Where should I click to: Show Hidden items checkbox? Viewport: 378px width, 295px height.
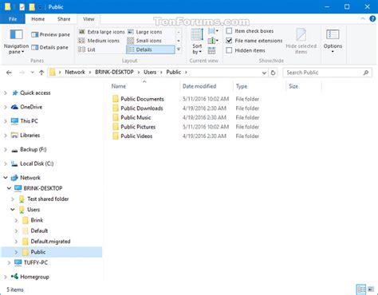pyautogui.click(x=229, y=50)
